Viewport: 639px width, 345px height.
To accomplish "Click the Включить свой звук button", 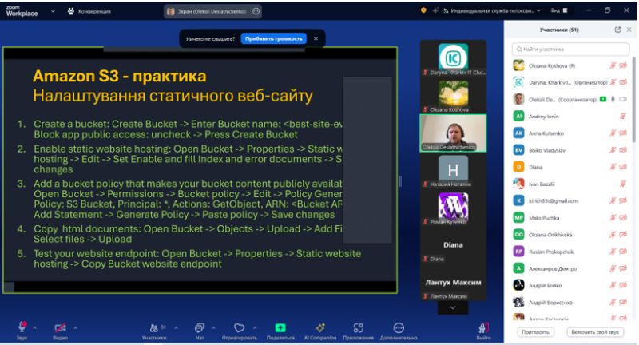I will (x=595, y=331).
